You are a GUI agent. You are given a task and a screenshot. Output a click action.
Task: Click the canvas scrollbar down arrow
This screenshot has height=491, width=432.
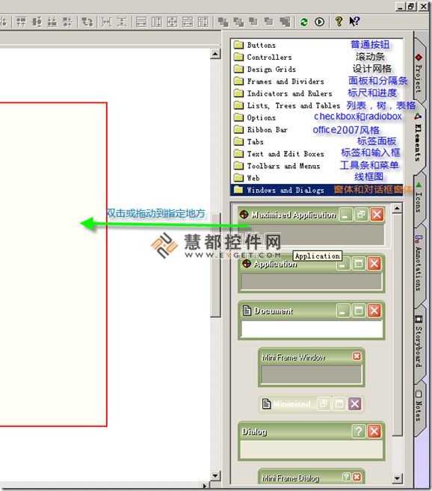click(215, 476)
